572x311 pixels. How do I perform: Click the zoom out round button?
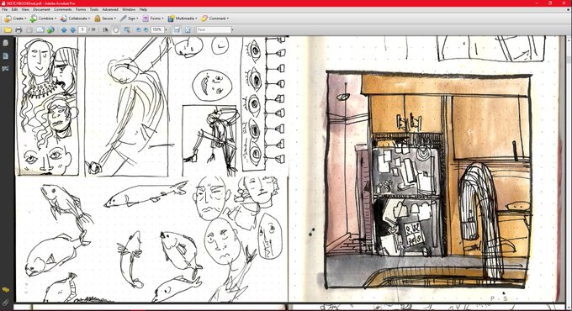point(138,30)
